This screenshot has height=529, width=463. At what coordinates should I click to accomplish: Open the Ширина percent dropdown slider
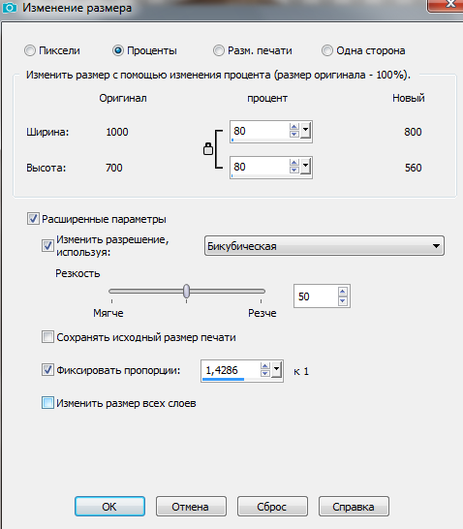point(305,131)
